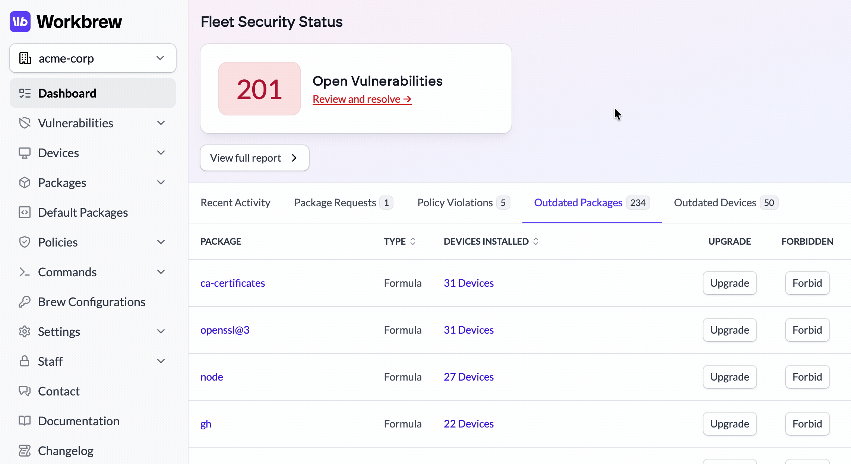Open the acme-corp organization dropdown

point(93,58)
